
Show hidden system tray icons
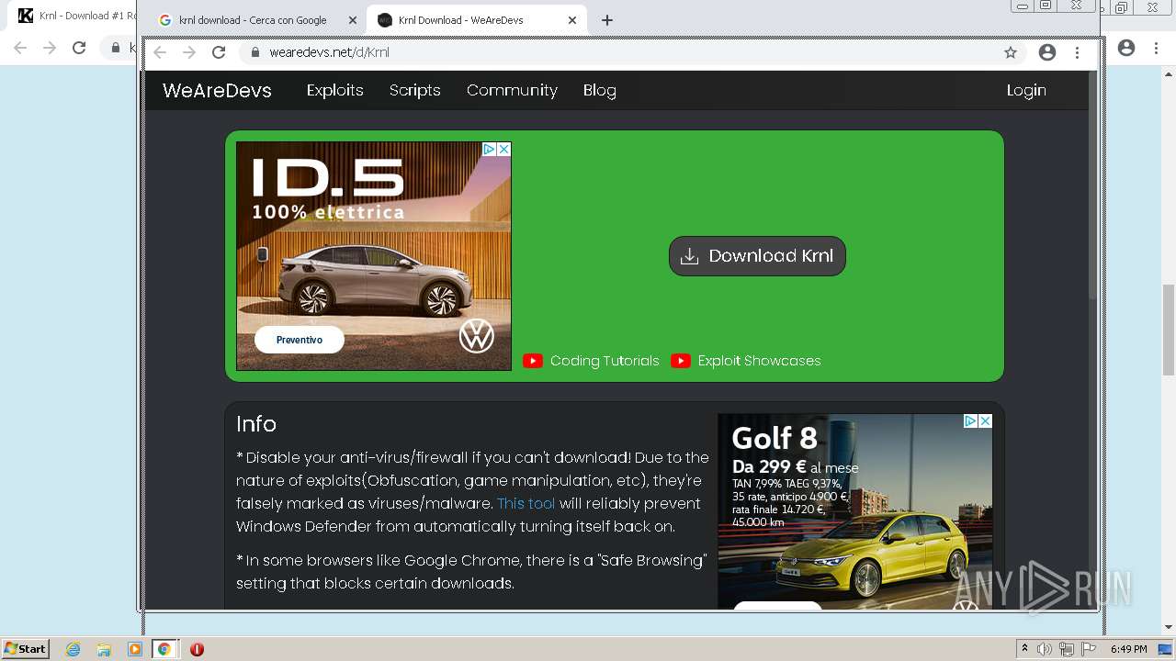[x=1024, y=649]
